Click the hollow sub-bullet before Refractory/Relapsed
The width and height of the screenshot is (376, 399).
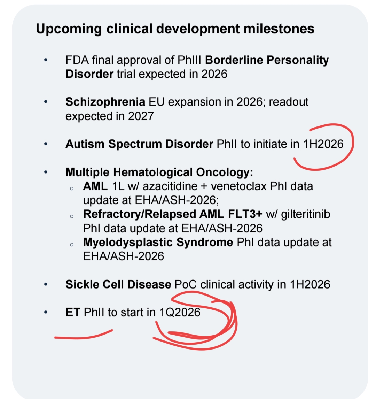point(72,216)
